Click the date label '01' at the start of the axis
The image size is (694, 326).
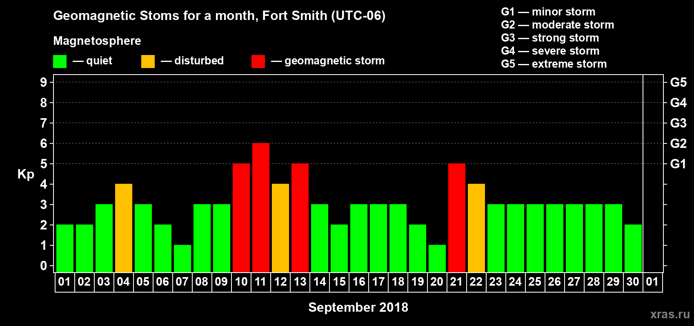pyautogui.click(x=65, y=282)
